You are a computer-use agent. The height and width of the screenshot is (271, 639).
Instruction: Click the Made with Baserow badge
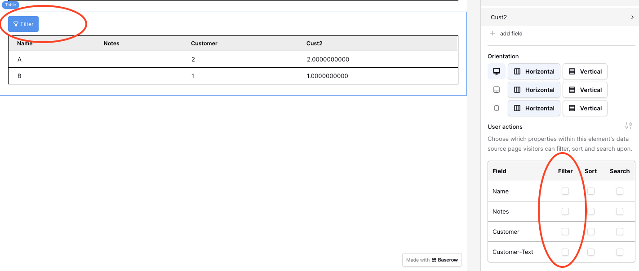[432, 260]
